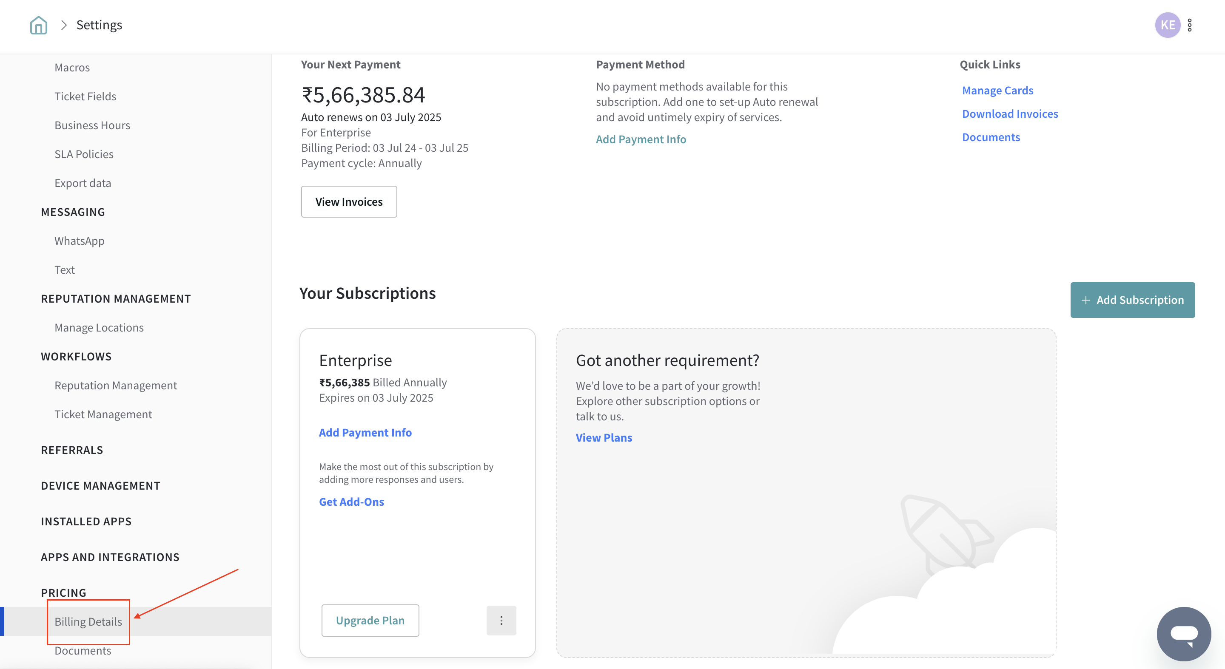Open the KE user avatar menu
This screenshot has height=669, width=1225.
(x=1167, y=25)
